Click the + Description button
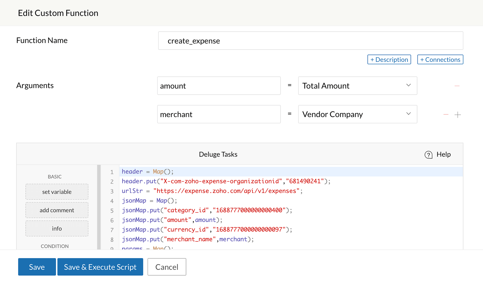The width and height of the screenshot is (483, 284). tap(389, 59)
